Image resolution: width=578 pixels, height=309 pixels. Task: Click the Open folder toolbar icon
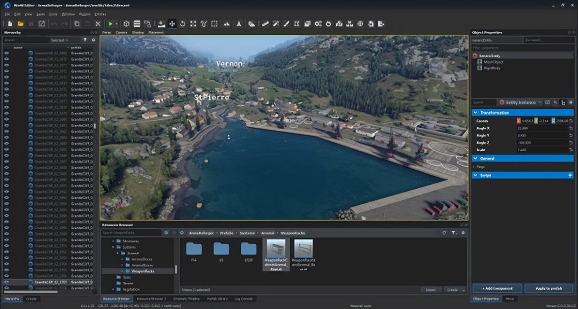pyautogui.click(x=21, y=23)
